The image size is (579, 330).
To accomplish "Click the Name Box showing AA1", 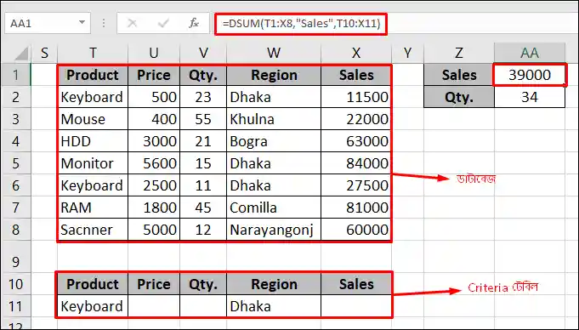I will (x=47, y=23).
